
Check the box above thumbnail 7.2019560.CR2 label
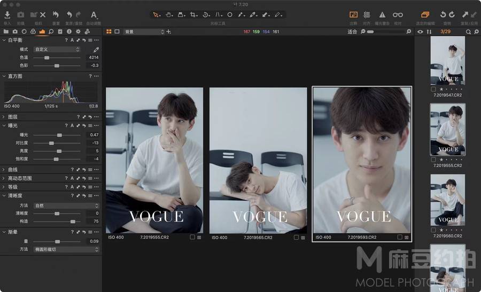(433, 230)
